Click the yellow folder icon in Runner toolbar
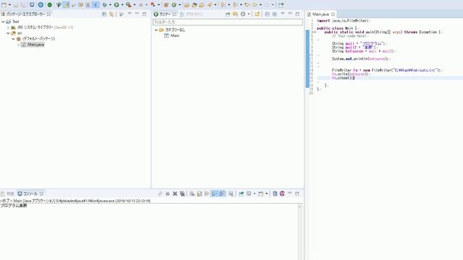Image resolution: width=463 pixels, height=260 pixels. tap(258, 14)
